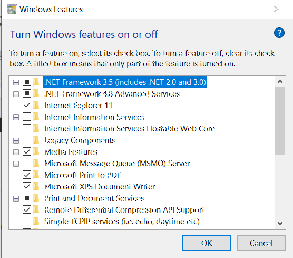Expand the Legacy Components tree node
293x258 pixels.
click(16, 140)
